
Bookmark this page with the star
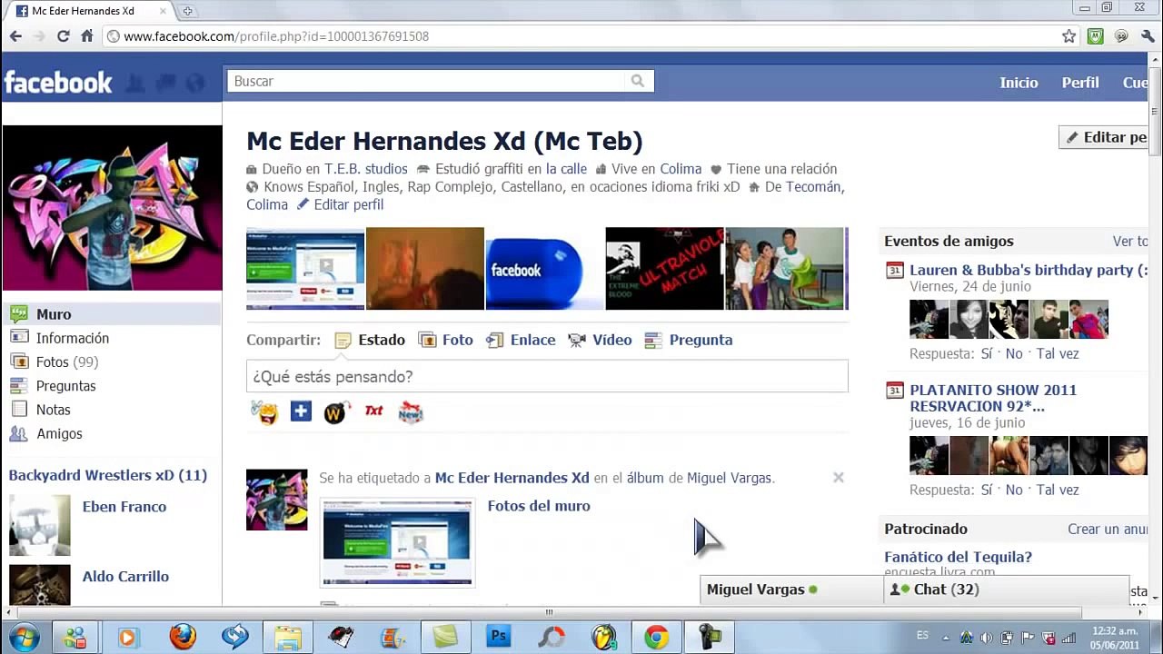click(x=1069, y=36)
